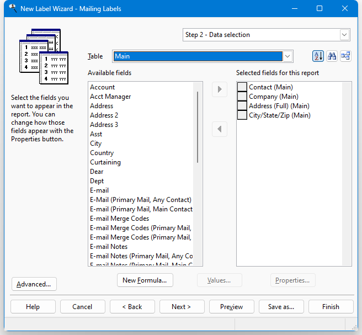
Task: Click the Available fields scrollbar thumb
Action: pos(198,127)
